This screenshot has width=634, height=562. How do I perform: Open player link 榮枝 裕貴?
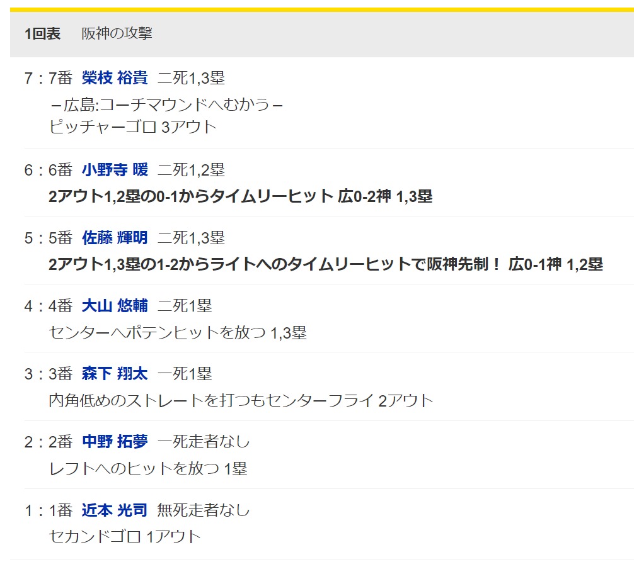115,77
